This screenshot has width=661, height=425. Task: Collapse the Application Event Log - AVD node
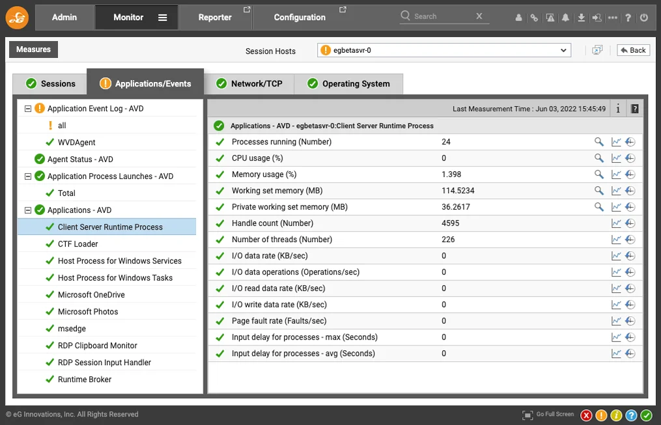(x=28, y=109)
